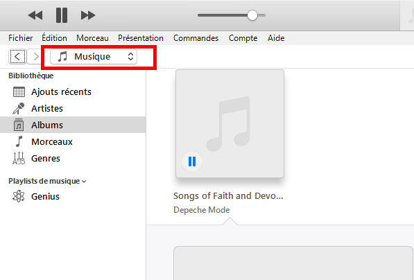Image resolution: width=414 pixels, height=280 pixels.
Task: Select Morceaux in the sidebar
Action: pyautogui.click(x=73, y=141)
